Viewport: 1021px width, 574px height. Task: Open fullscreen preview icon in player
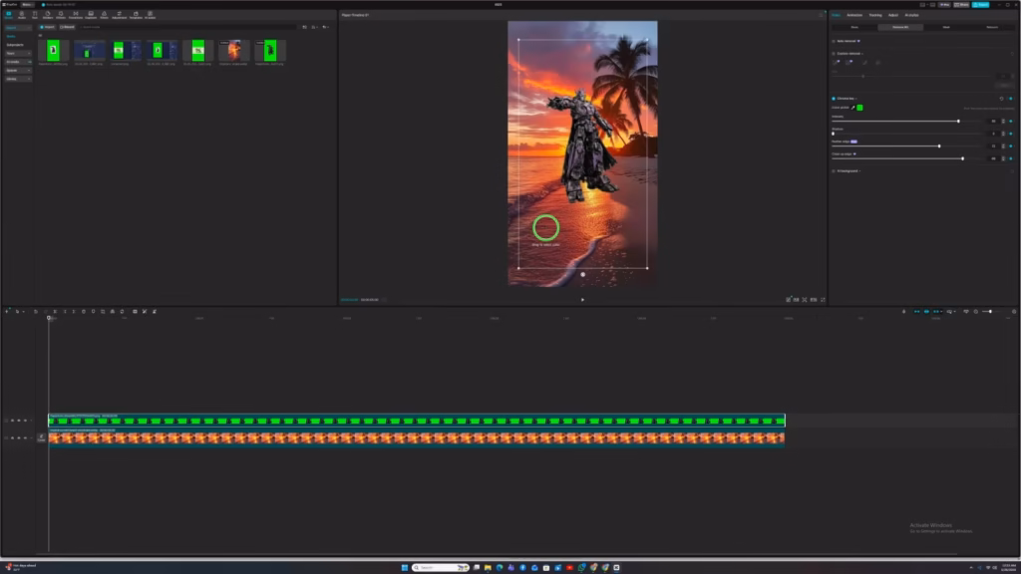[x=823, y=299]
